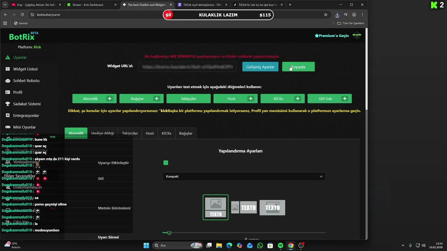Select the image-above-text layout thumbnail

[x=215, y=207]
